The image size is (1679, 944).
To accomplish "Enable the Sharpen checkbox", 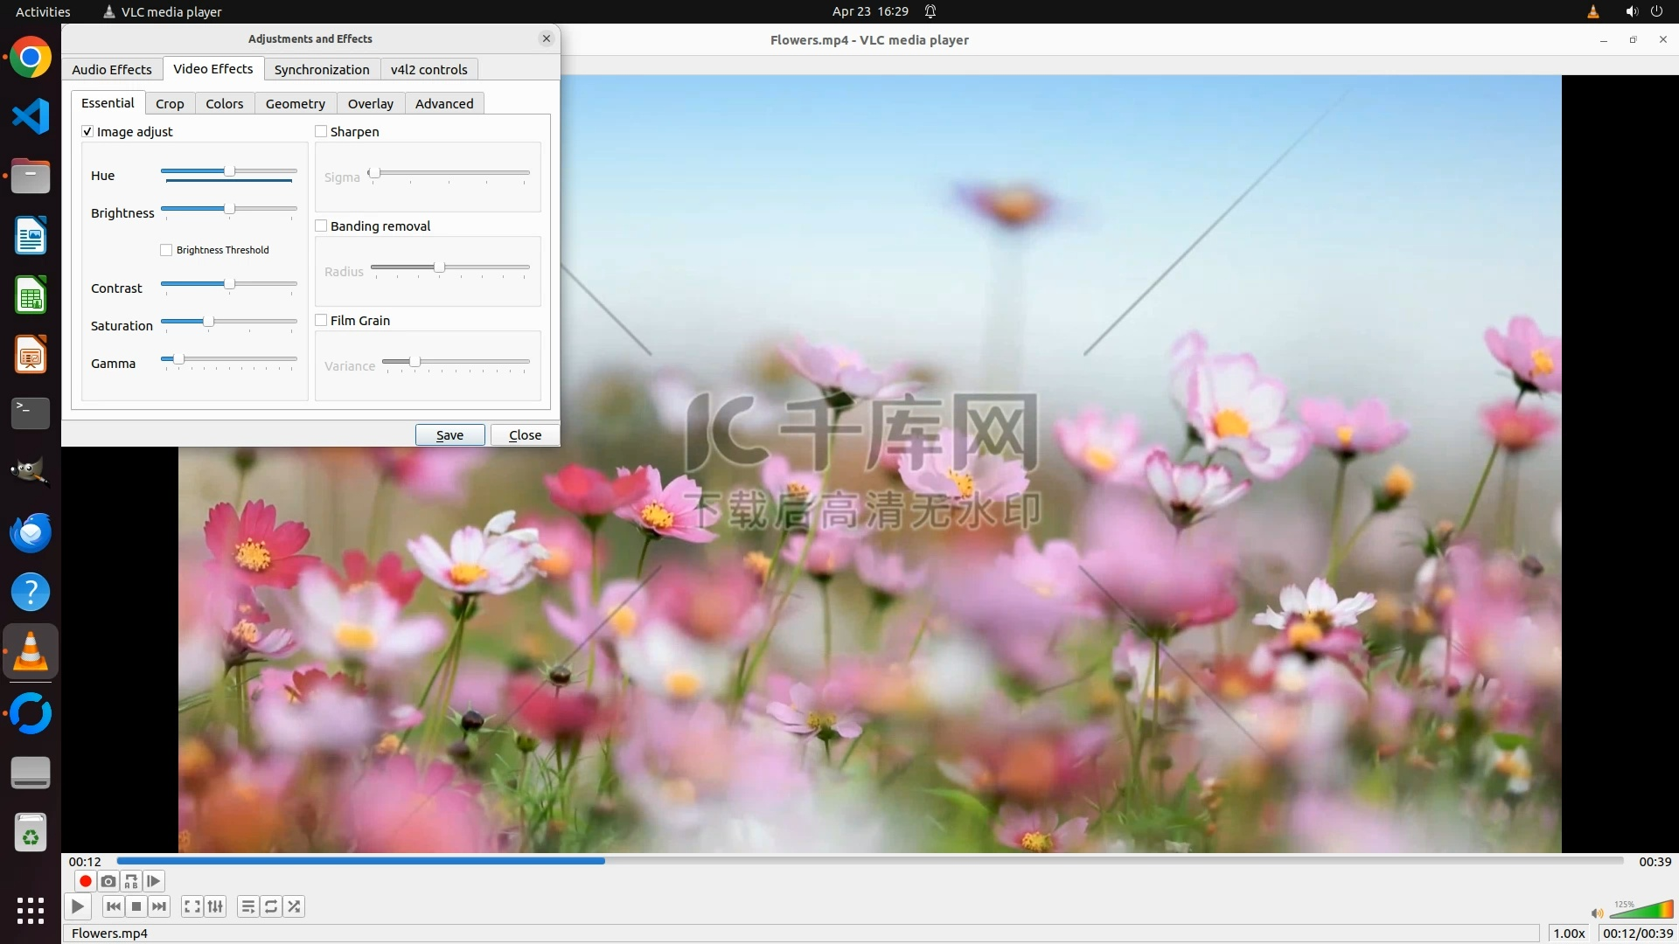I will tap(321, 132).
